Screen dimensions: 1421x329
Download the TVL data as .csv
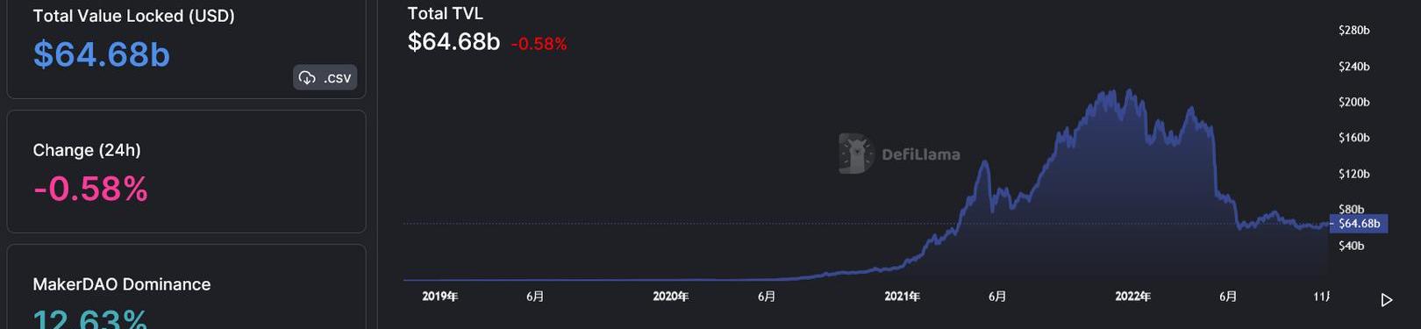(x=325, y=77)
